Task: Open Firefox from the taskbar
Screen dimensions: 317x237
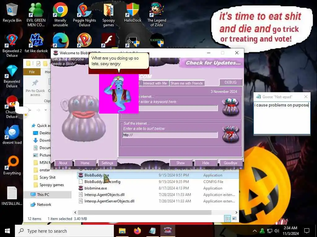Action: click(x=137, y=231)
